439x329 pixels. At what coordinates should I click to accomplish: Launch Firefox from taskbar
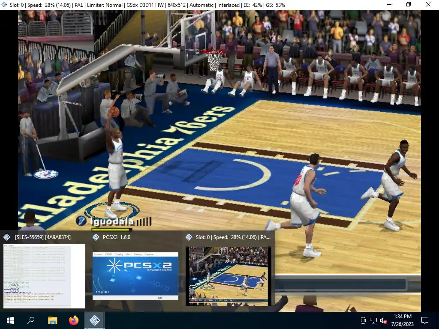coord(74,320)
